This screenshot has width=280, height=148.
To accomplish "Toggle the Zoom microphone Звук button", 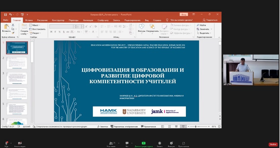I will coord(6,143).
